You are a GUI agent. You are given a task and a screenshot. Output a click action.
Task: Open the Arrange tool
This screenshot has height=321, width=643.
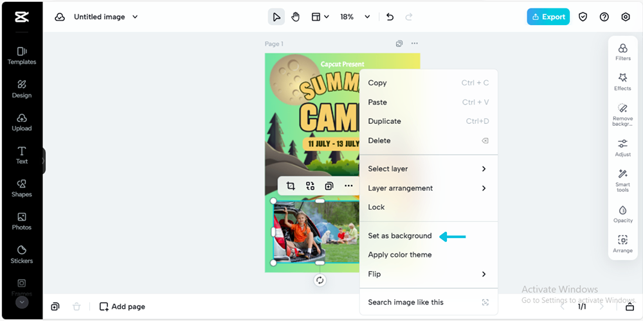622,244
